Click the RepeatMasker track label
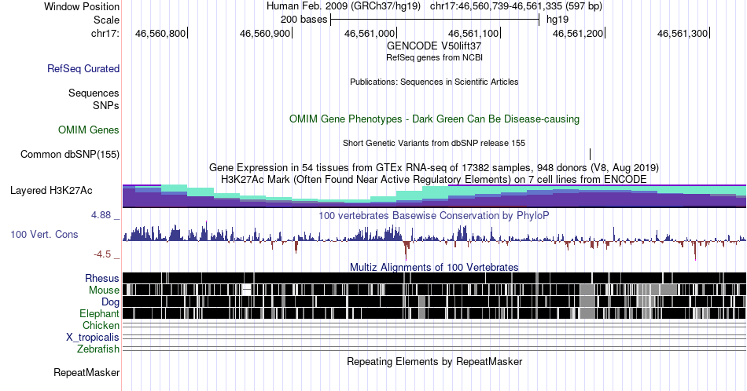 86,372
